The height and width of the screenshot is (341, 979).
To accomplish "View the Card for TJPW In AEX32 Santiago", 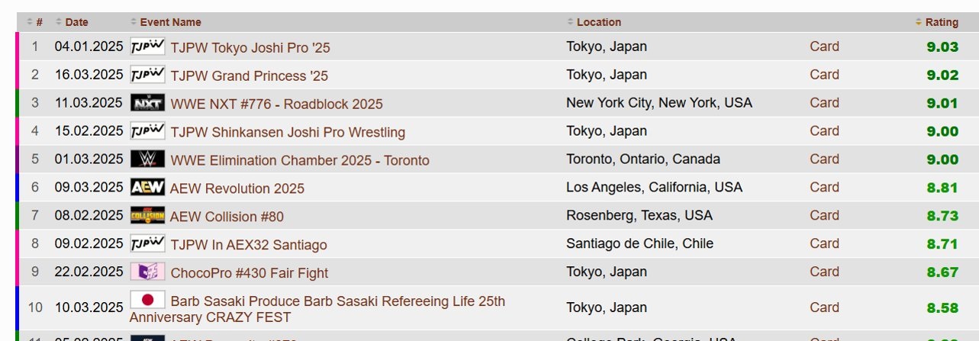I will 824,244.
